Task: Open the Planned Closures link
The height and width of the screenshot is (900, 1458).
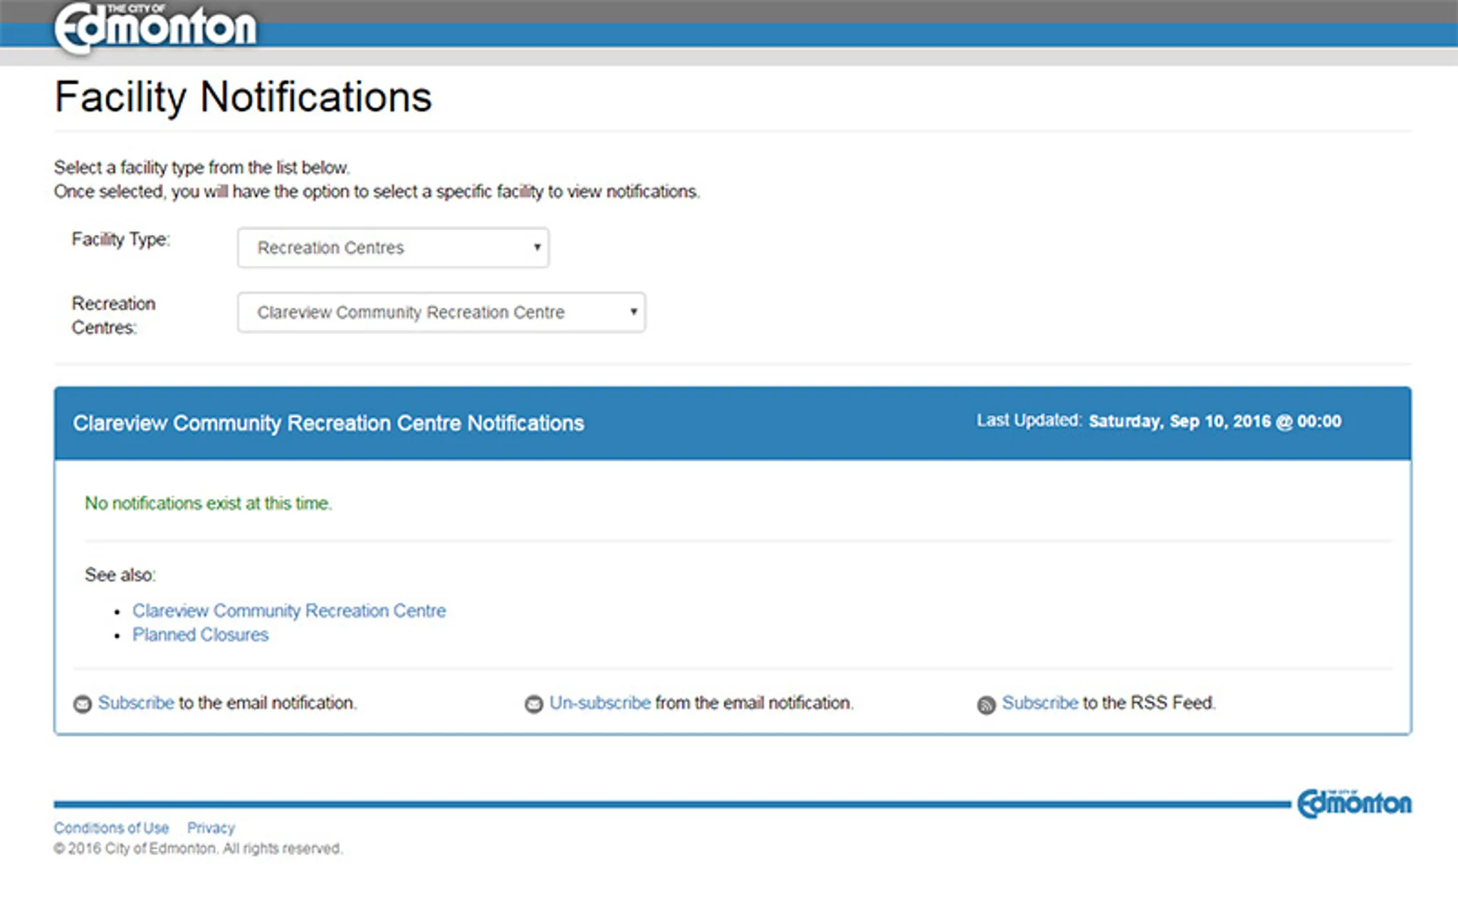Action: pyautogui.click(x=200, y=635)
